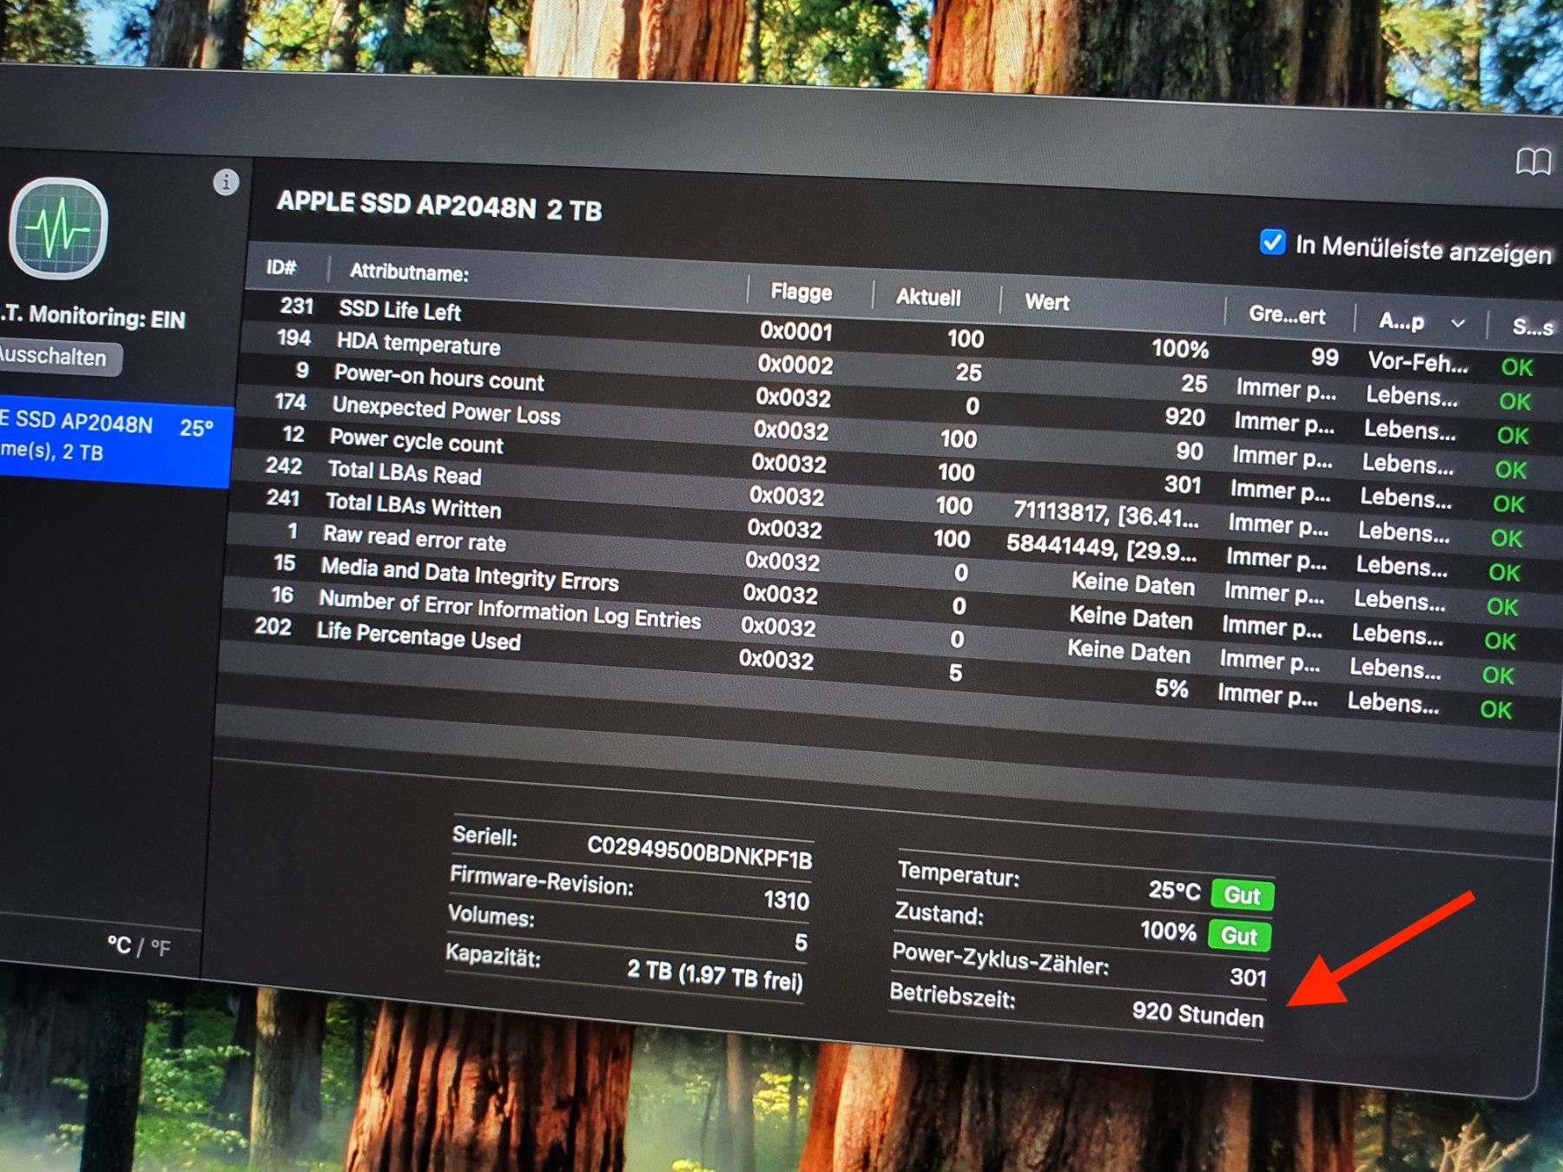Image resolution: width=1563 pixels, height=1172 pixels.
Task: Select 'Number of Error Information Log Entries' row
Action: point(880,632)
